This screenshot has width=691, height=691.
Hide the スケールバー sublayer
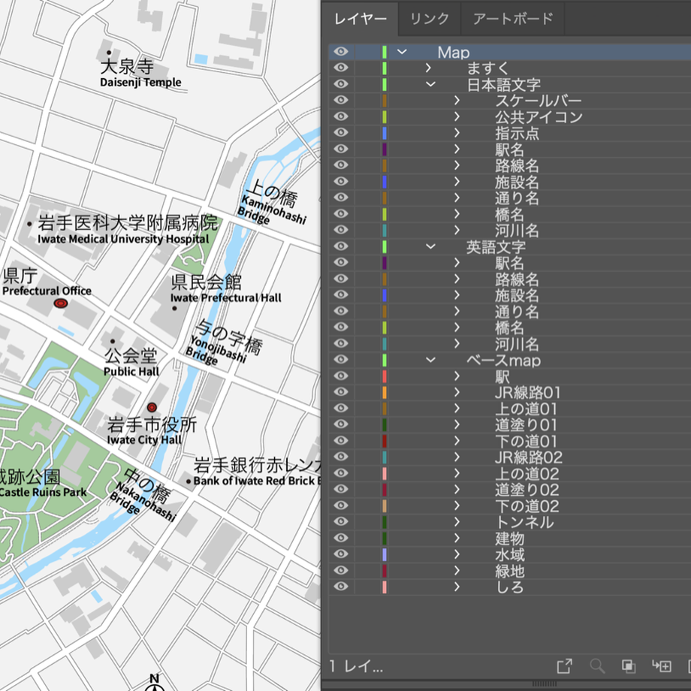(x=341, y=100)
